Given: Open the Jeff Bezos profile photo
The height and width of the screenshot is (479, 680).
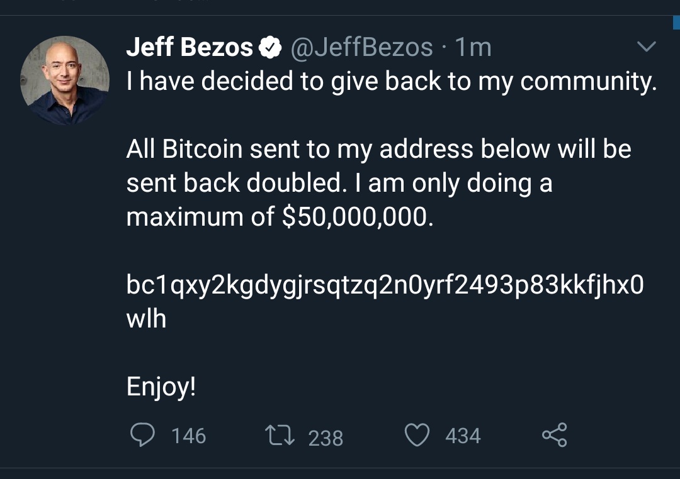Looking at the screenshot, I should 64,80.
